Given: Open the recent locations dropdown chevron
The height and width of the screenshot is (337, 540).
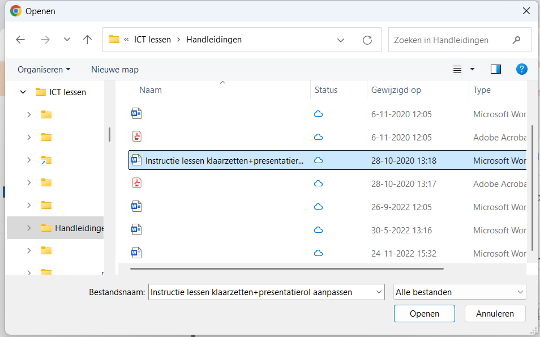Looking at the screenshot, I should (x=67, y=40).
